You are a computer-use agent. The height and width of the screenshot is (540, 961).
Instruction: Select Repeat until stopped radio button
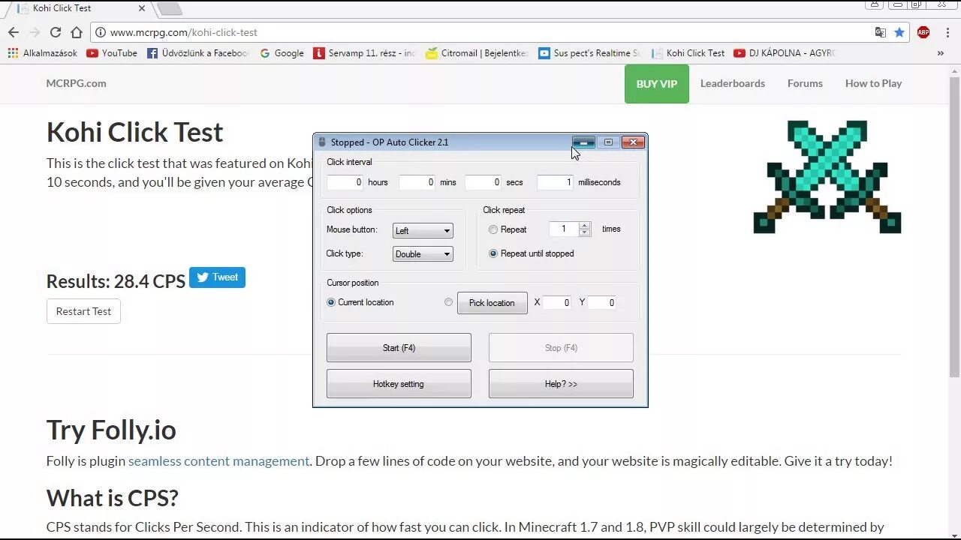(493, 253)
